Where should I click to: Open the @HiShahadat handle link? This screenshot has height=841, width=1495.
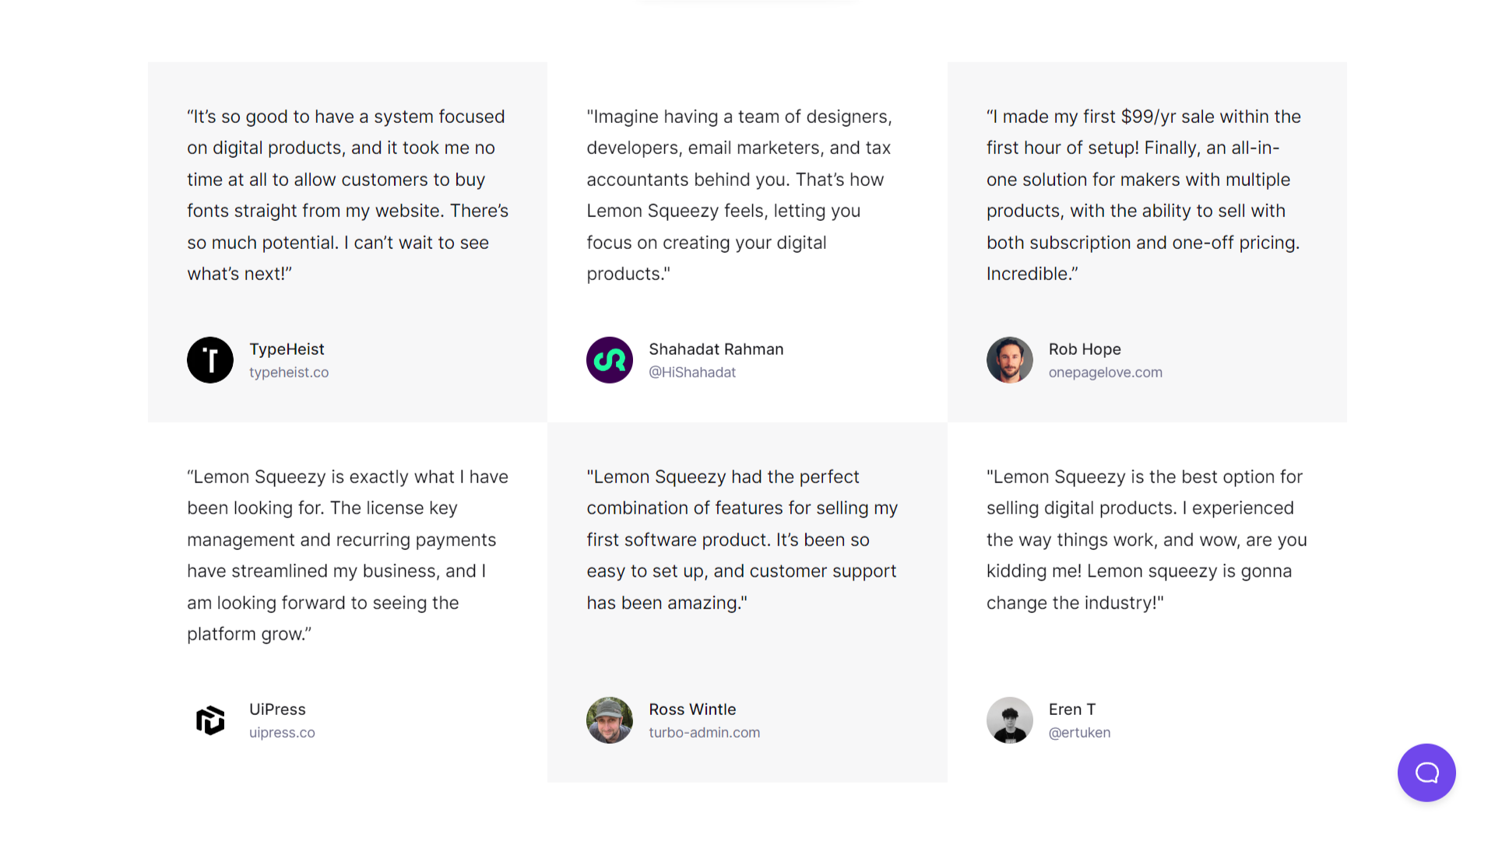[x=692, y=373]
